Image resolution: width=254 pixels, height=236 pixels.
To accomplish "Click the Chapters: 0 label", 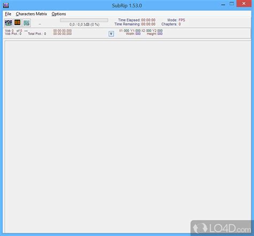I will click(171, 24).
